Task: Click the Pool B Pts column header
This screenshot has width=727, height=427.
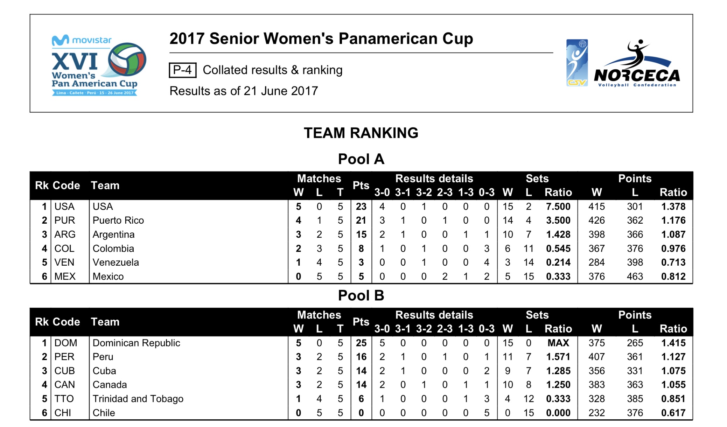Action: 361,322
